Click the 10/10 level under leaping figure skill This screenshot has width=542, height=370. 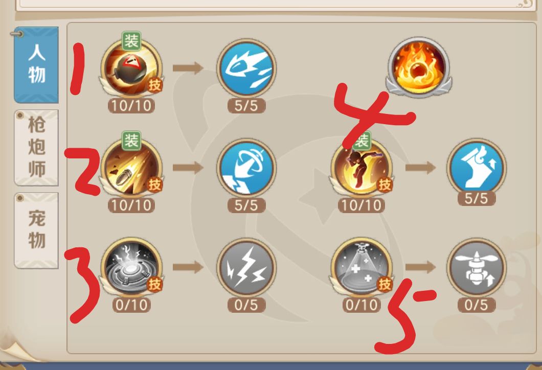click(361, 205)
